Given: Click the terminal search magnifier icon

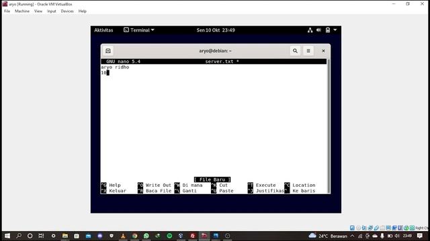Looking at the screenshot, I should [295, 51].
